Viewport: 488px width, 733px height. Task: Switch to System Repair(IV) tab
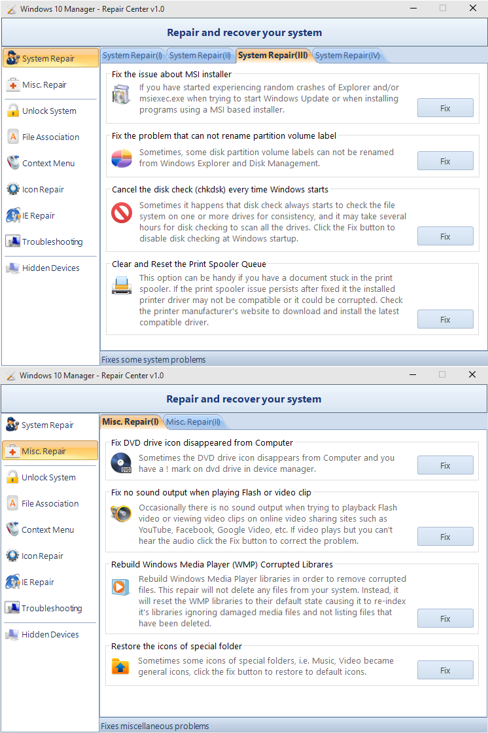pos(348,55)
